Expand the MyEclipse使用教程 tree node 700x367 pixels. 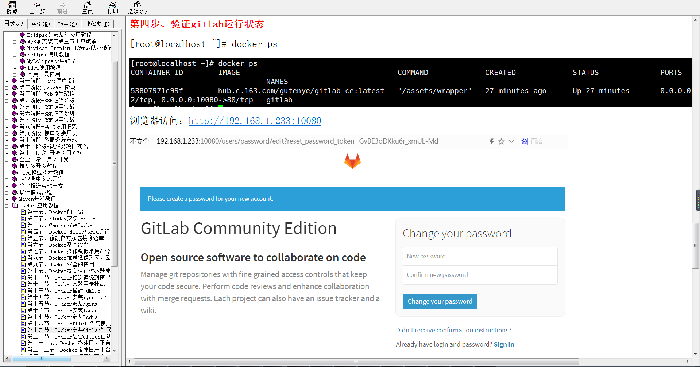coord(15,62)
